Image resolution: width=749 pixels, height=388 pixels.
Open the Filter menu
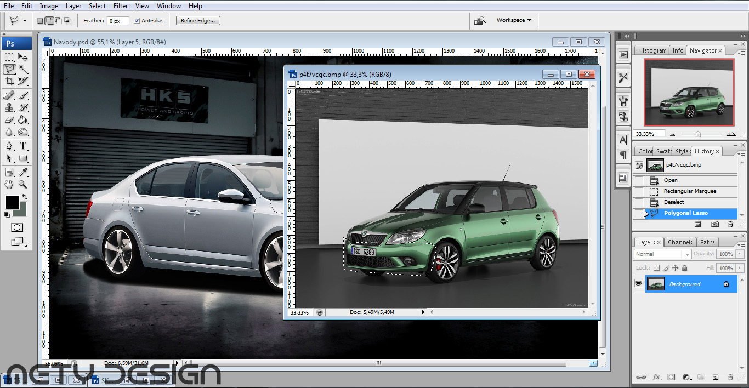tap(121, 6)
